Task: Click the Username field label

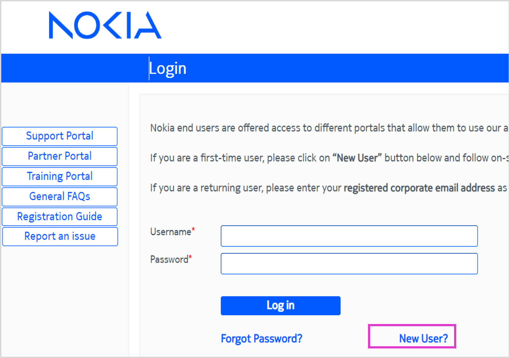Action: 170,232
